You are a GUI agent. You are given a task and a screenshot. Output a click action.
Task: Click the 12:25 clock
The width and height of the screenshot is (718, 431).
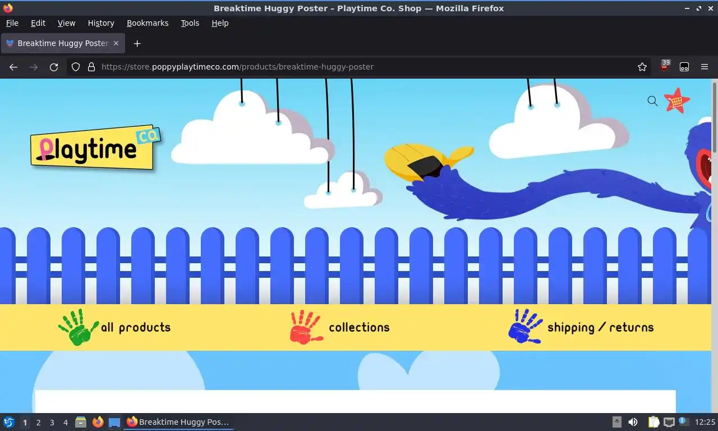tap(705, 422)
